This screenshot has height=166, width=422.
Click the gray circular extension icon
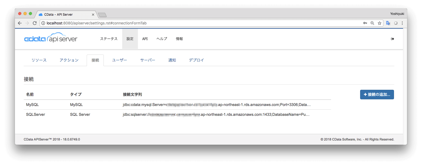coord(396,23)
